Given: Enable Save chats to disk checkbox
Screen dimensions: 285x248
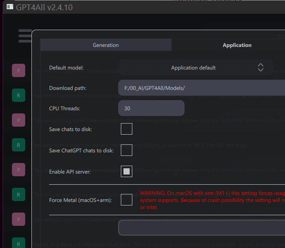Looking at the screenshot, I should point(127,129).
